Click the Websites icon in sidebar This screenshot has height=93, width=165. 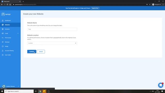[3, 25]
